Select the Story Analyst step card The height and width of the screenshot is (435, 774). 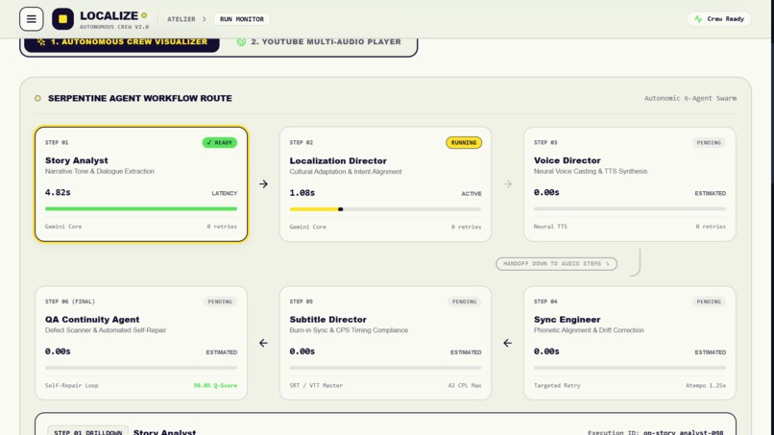pyautogui.click(x=141, y=184)
